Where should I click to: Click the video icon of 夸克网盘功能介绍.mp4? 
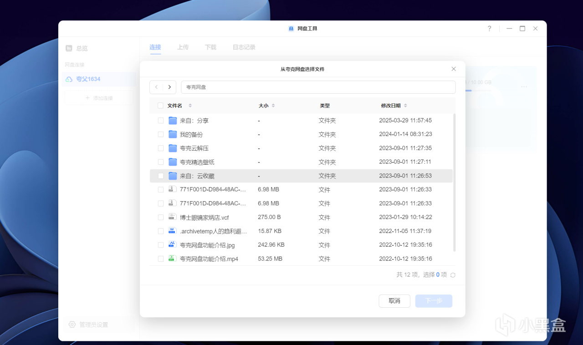pyautogui.click(x=172, y=259)
